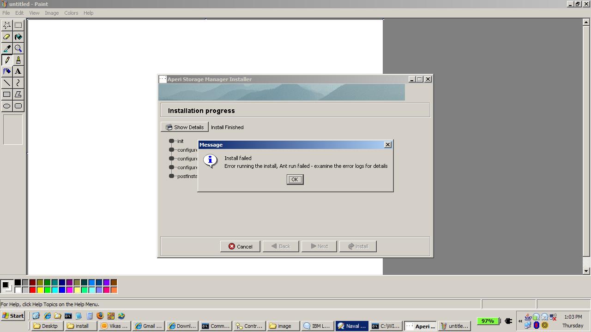Viewport: 591px width, 332px height.
Task: Open the Colors menu in Paint
Action: coord(71,13)
